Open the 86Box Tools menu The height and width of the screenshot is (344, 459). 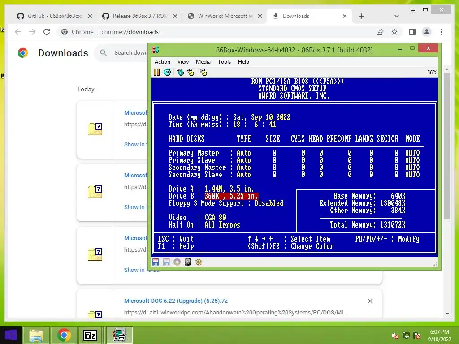[x=224, y=62]
